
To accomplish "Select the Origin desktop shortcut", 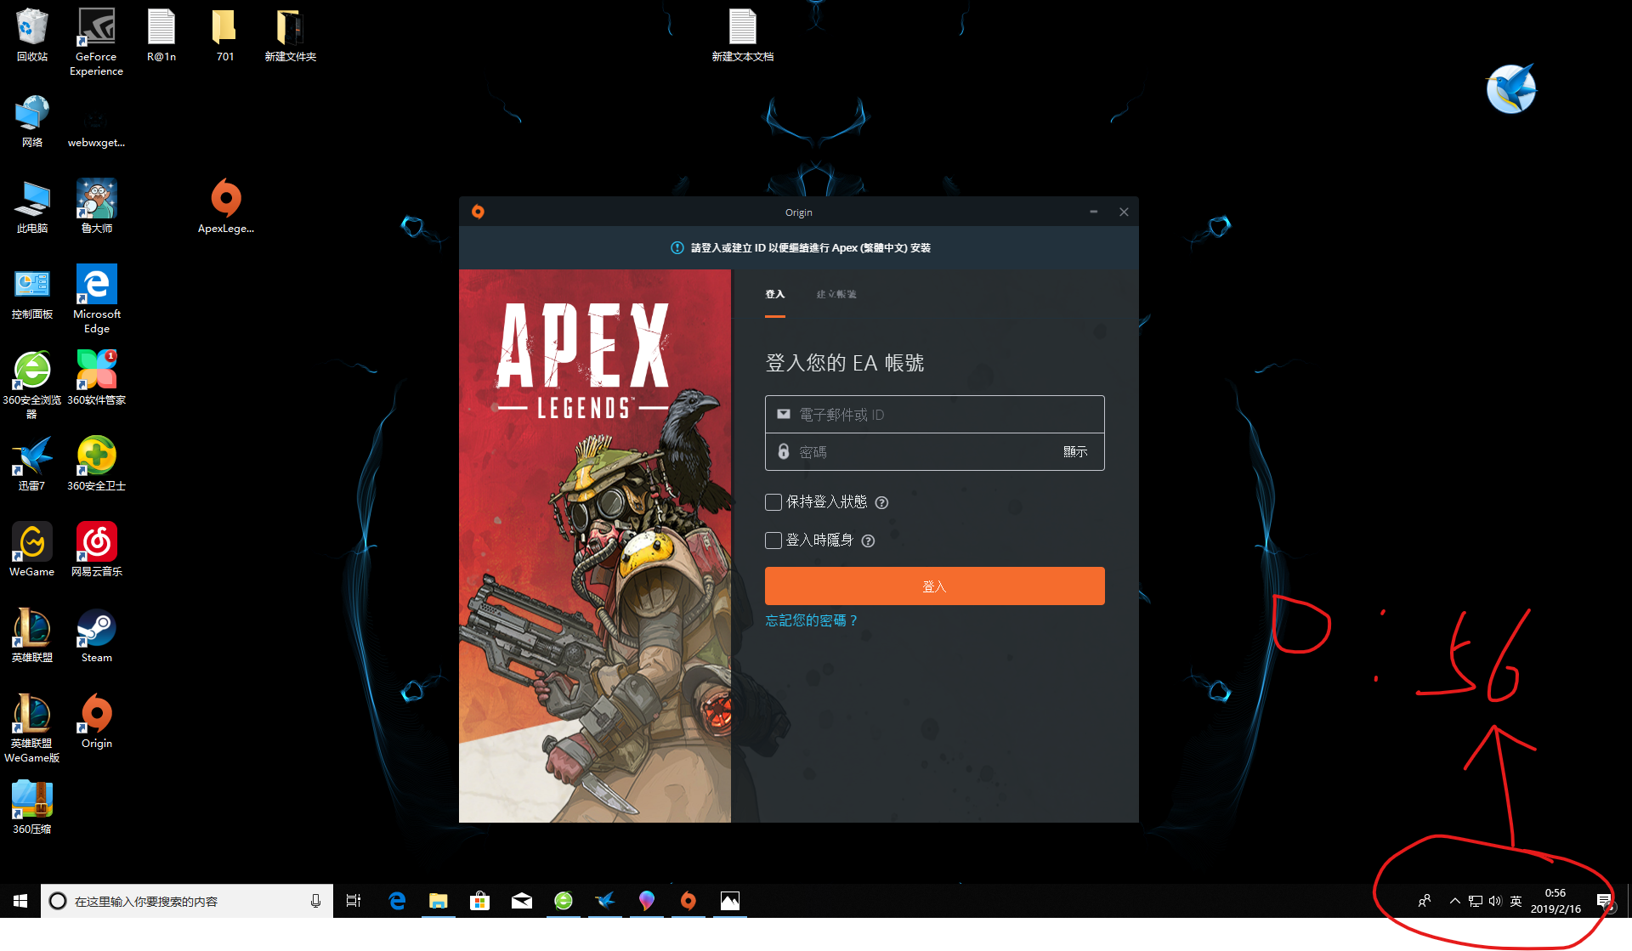I will tap(96, 722).
